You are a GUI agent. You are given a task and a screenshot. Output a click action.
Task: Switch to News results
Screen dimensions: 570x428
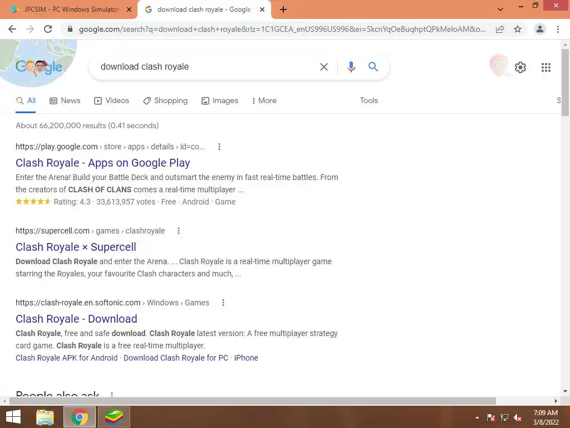coord(65,101)
